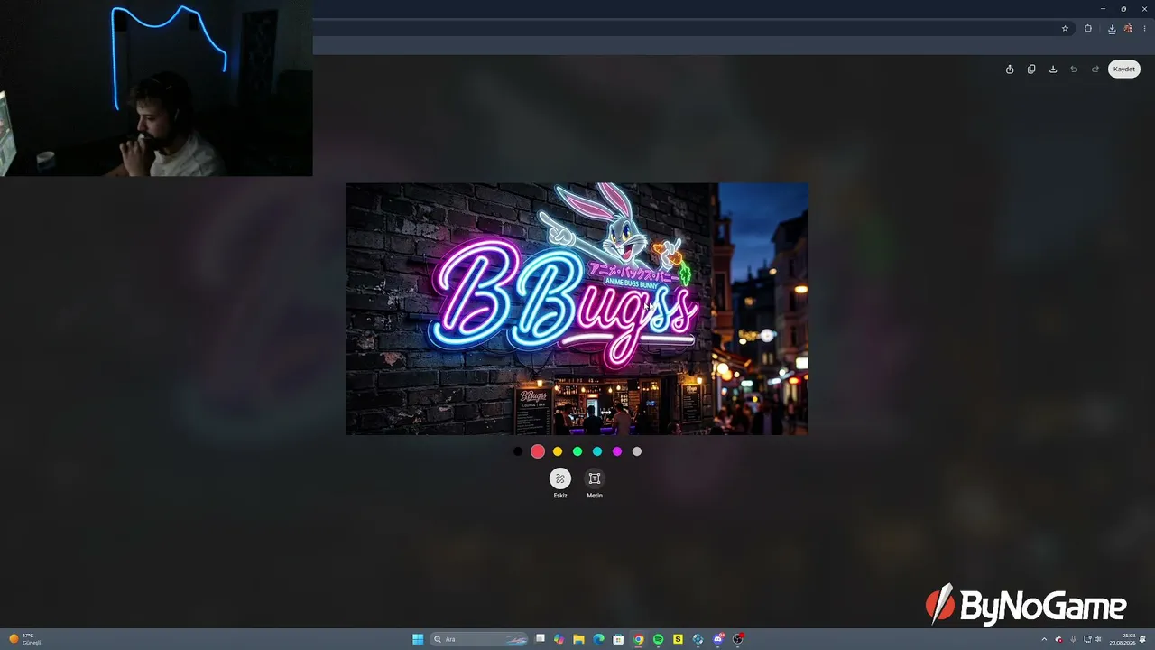1155x650 pixels.
Task: Open the Chrome profile avatar
Action: click(x=1128, y=29)
